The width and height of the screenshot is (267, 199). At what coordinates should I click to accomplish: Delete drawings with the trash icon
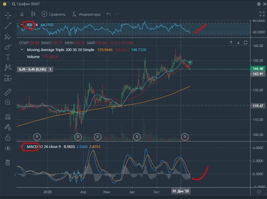[x=8, y=163]
